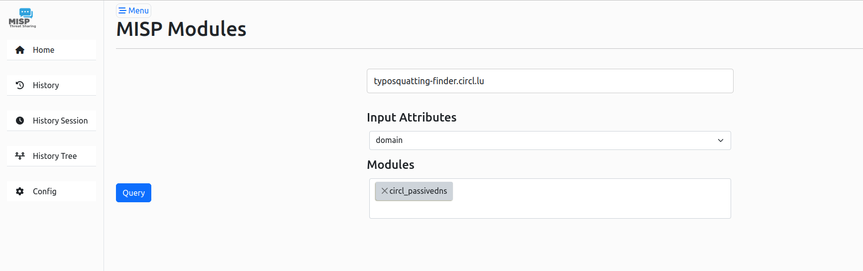863x271 pixels.
Task: Click the hamburger icon beside Menu
Action: coord(122,10)
